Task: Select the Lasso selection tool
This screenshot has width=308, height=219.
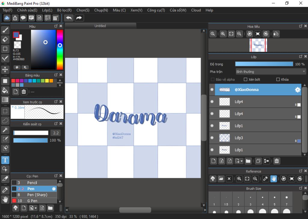Action: point(5,120)
